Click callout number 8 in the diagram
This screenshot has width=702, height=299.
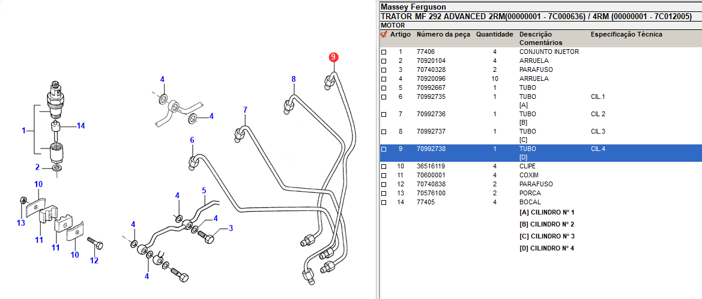coord(294,79)
